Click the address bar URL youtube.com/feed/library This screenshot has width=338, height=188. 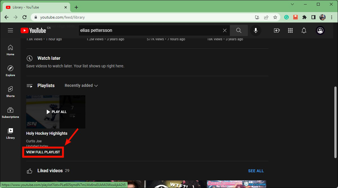coord(63,17)
